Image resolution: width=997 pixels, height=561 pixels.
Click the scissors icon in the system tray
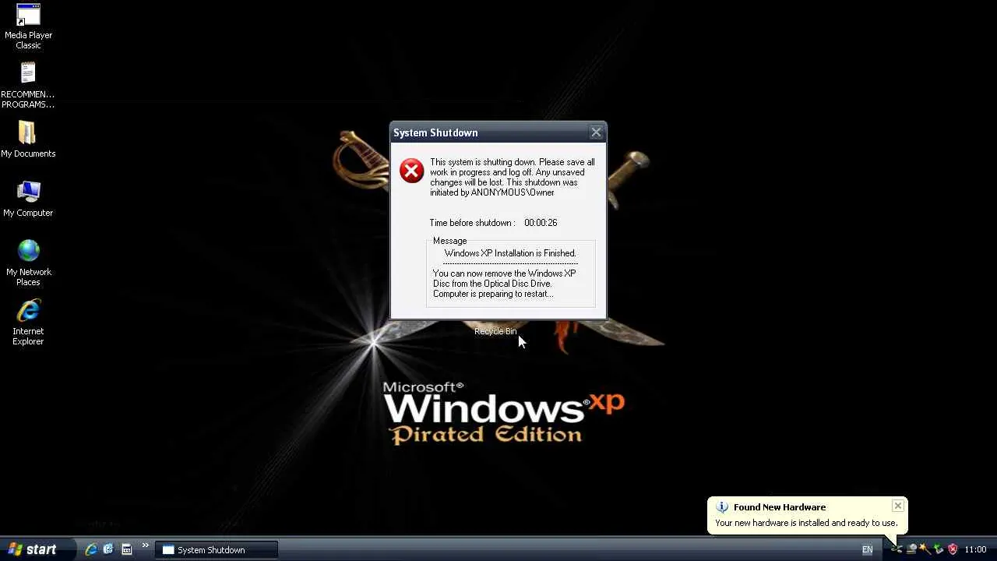[897, 549]
